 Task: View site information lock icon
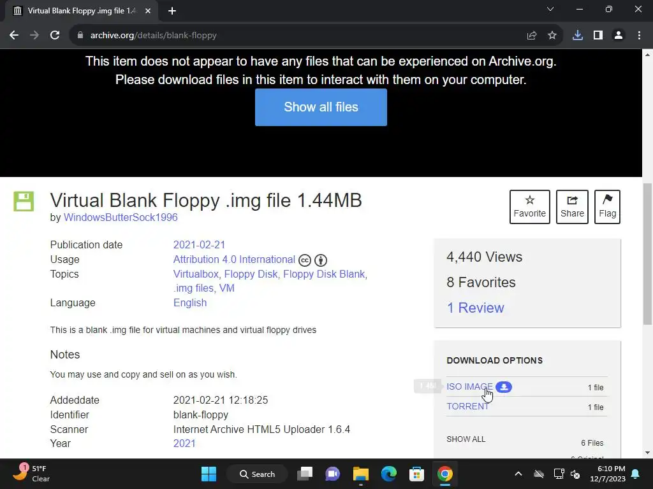80,36
